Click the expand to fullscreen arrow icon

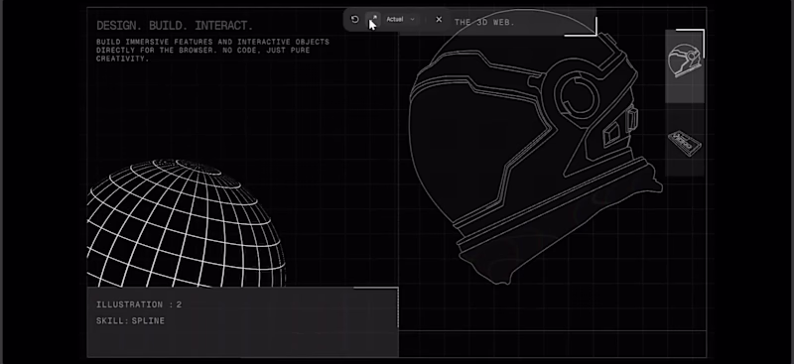coord(373,19)
